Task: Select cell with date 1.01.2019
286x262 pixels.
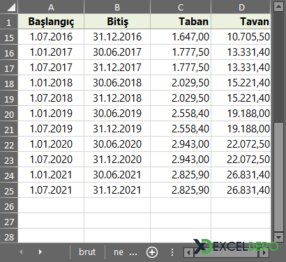Action: (x=51, y=114)
